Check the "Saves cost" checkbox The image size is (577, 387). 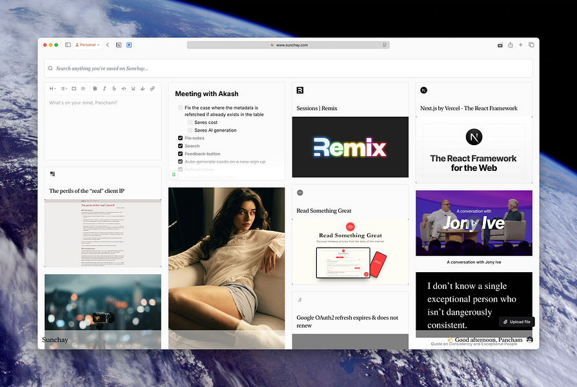190,122
